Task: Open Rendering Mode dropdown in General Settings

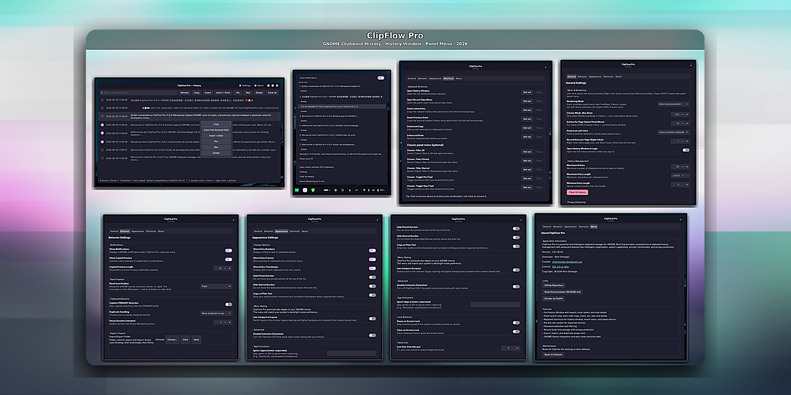Action: click(x=673, y=104)
